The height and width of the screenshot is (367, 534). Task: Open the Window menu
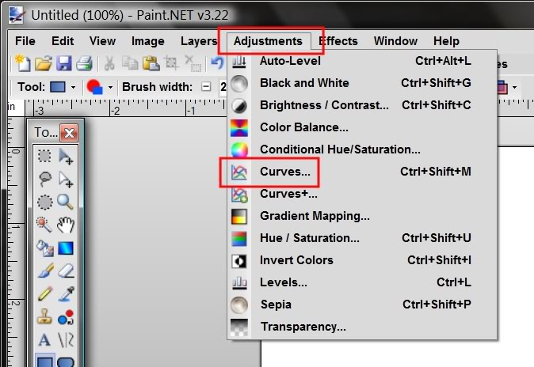coord(395,41)
